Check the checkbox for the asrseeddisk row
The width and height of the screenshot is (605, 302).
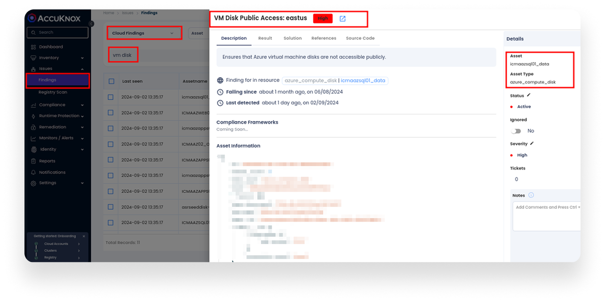coord(111,207)
